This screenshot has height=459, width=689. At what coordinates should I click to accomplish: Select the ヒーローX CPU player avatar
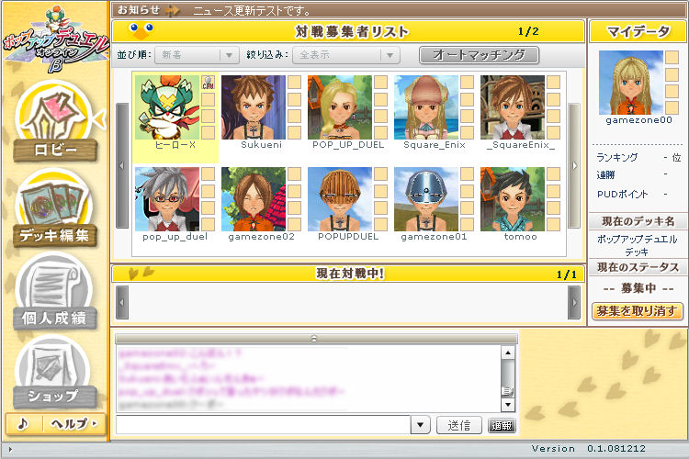coord(167,107)
